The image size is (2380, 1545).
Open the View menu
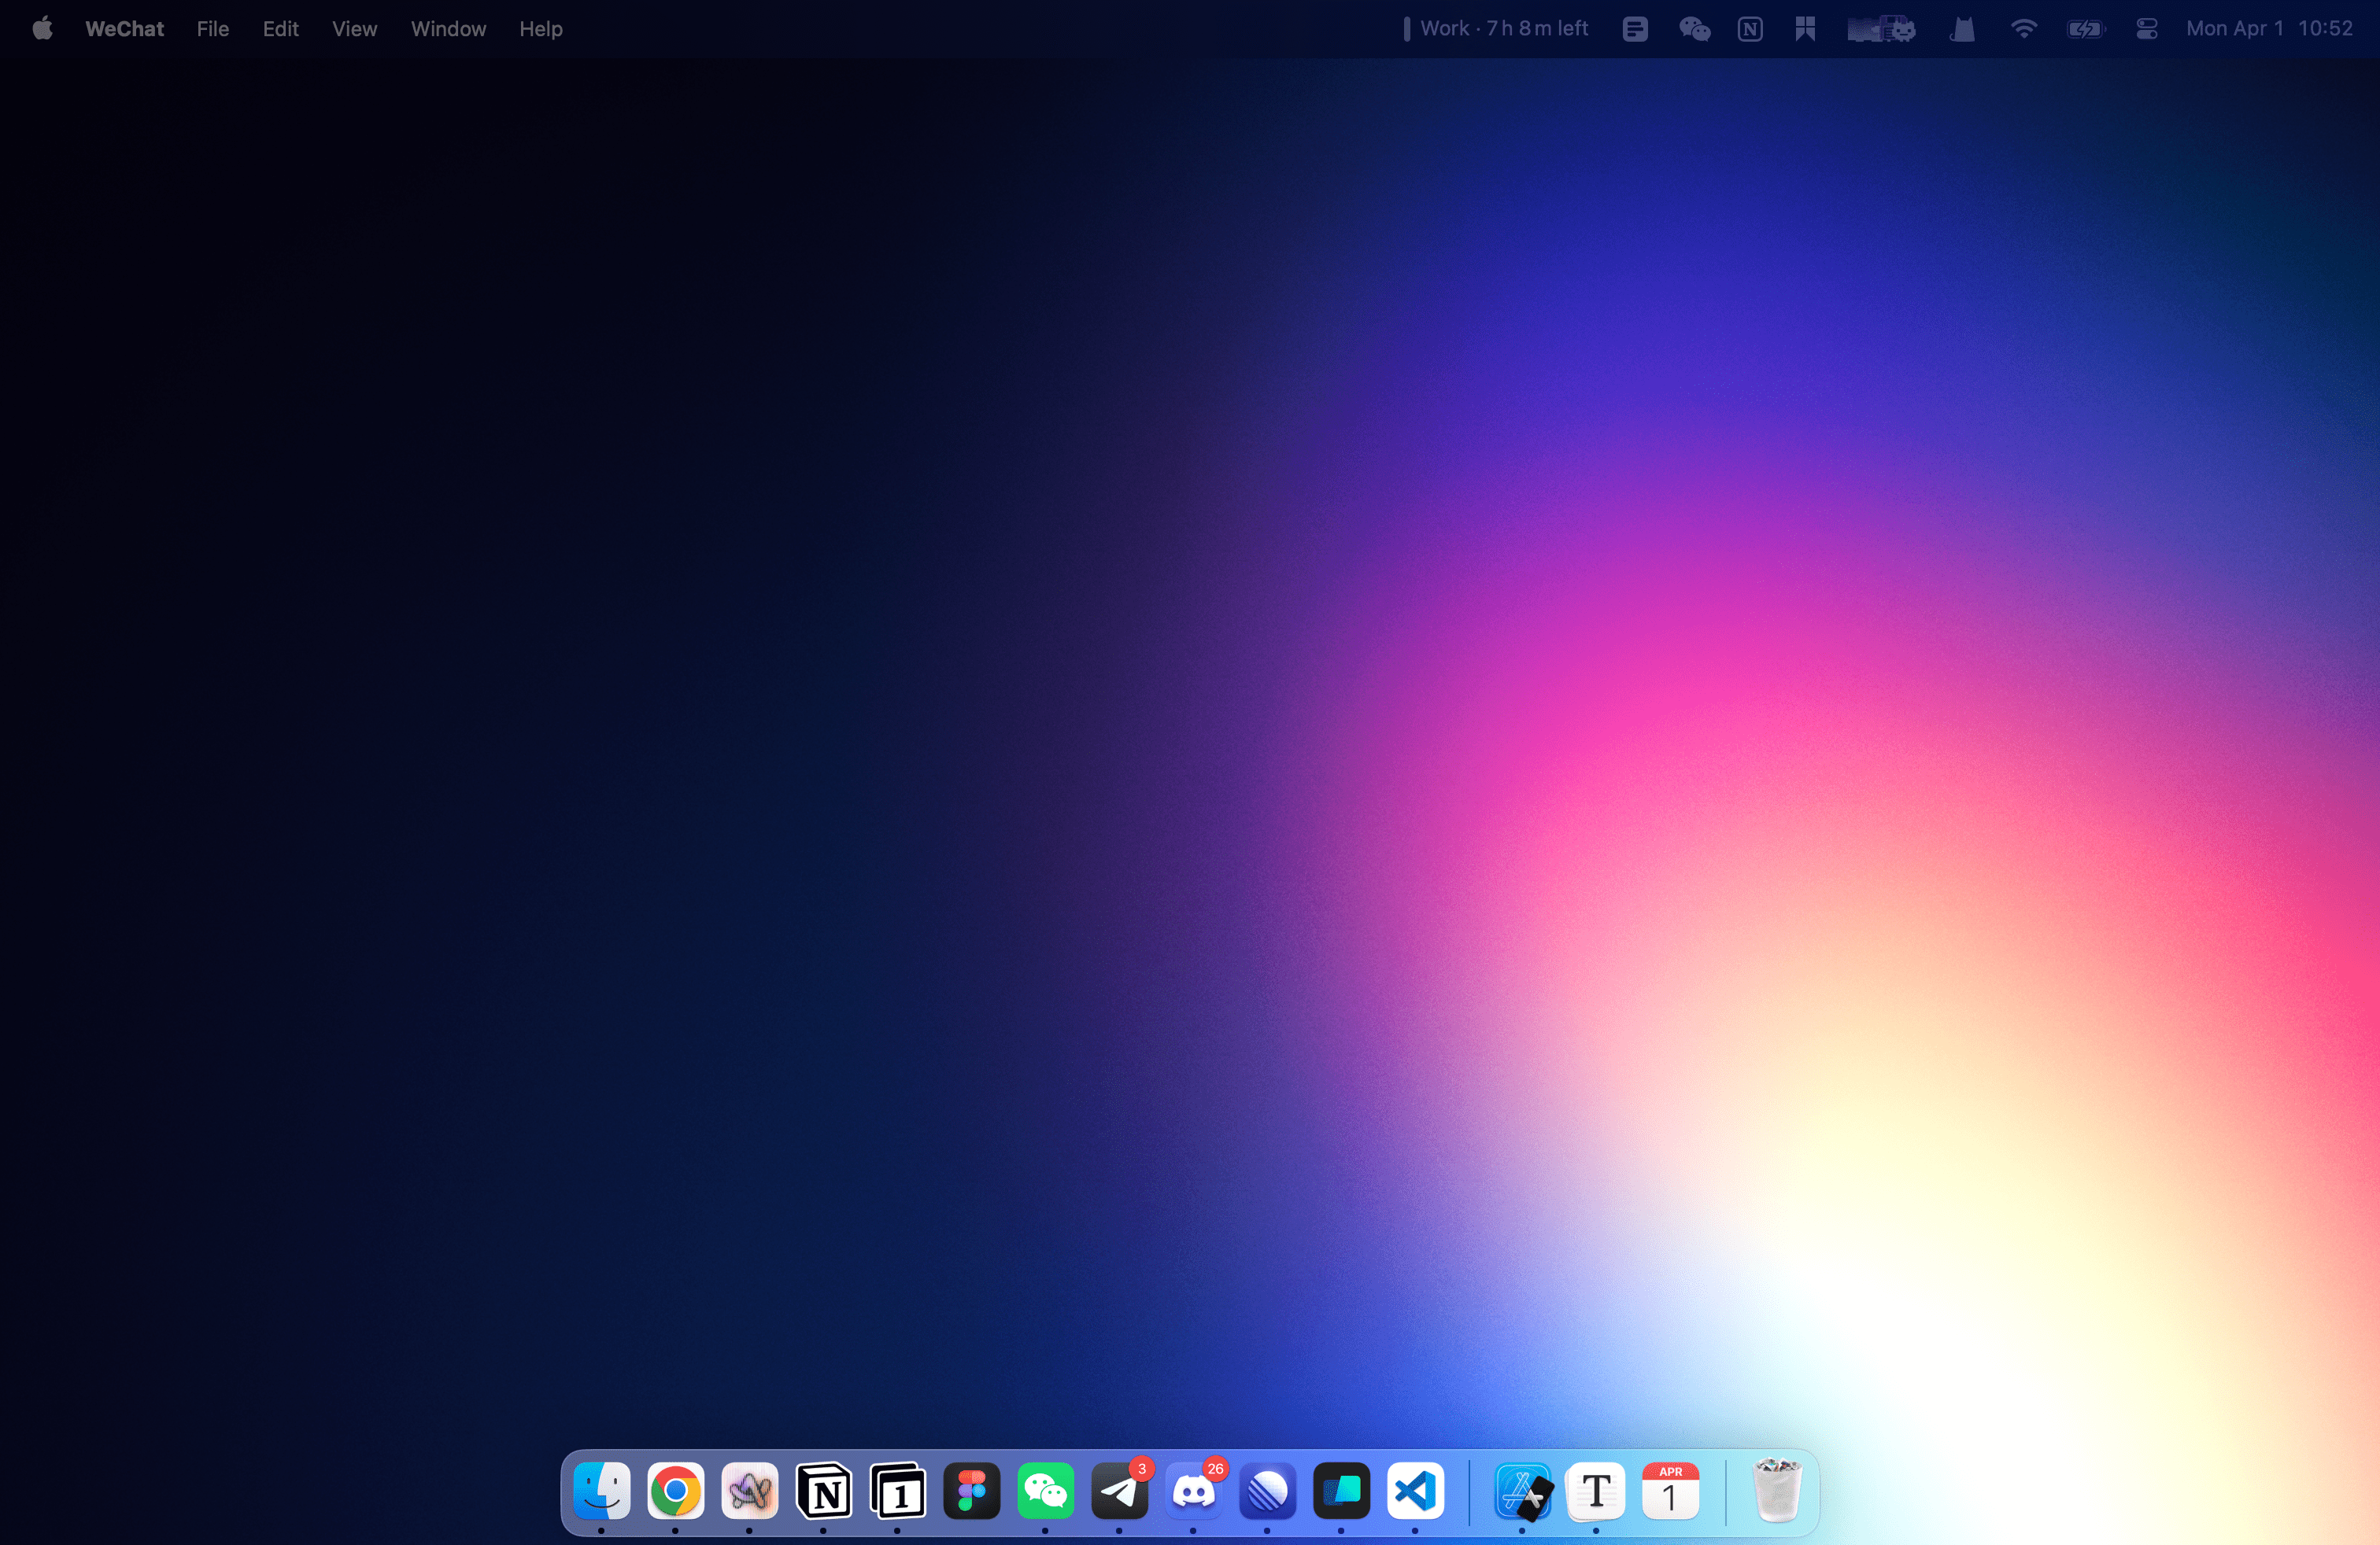click(354, 28)
